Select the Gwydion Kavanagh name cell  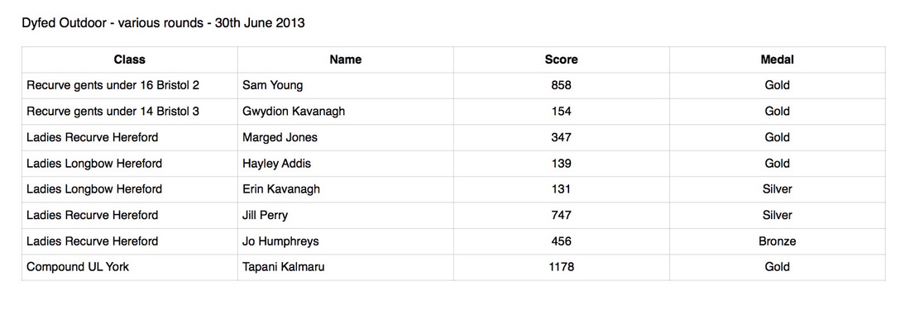[x=345, y=112]
